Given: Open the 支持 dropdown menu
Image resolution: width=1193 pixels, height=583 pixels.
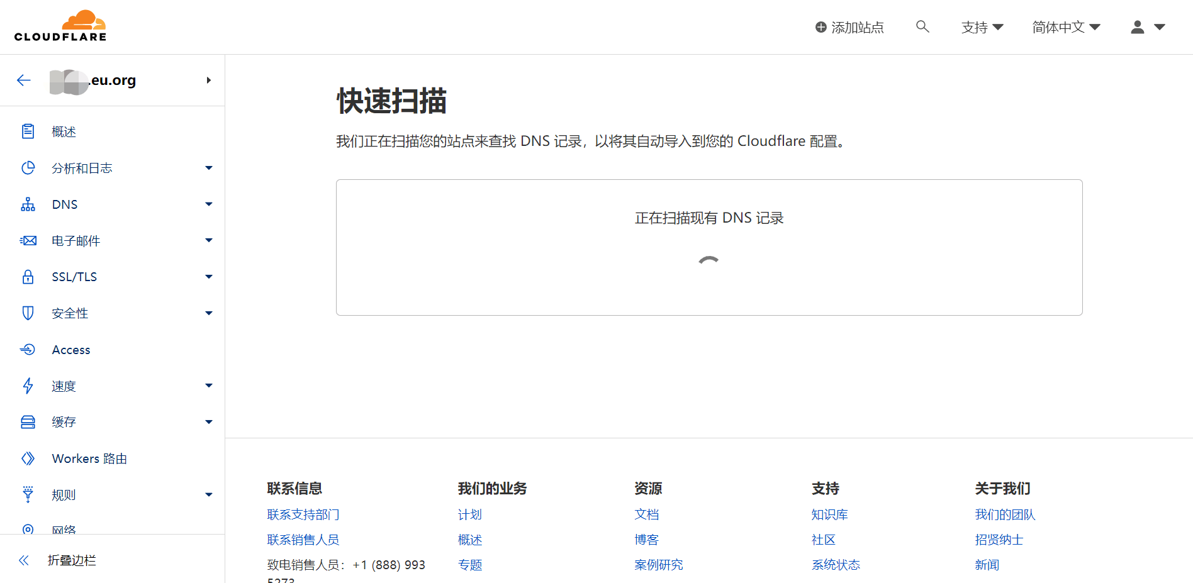Looking at the screenshot, I should [x=982, y=27].
